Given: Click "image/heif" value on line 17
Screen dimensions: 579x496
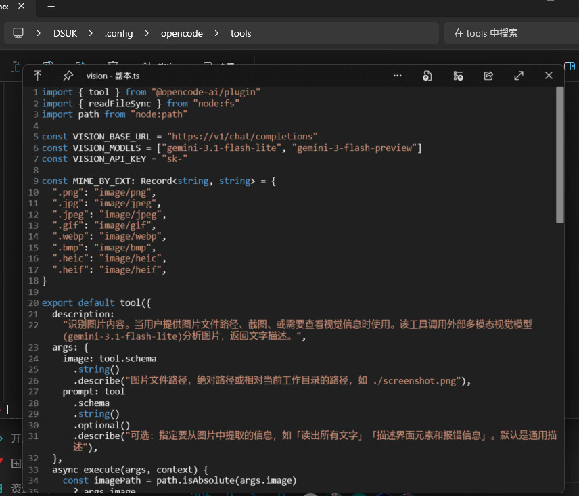Looking at the screenshot, I should coord(131,270).
